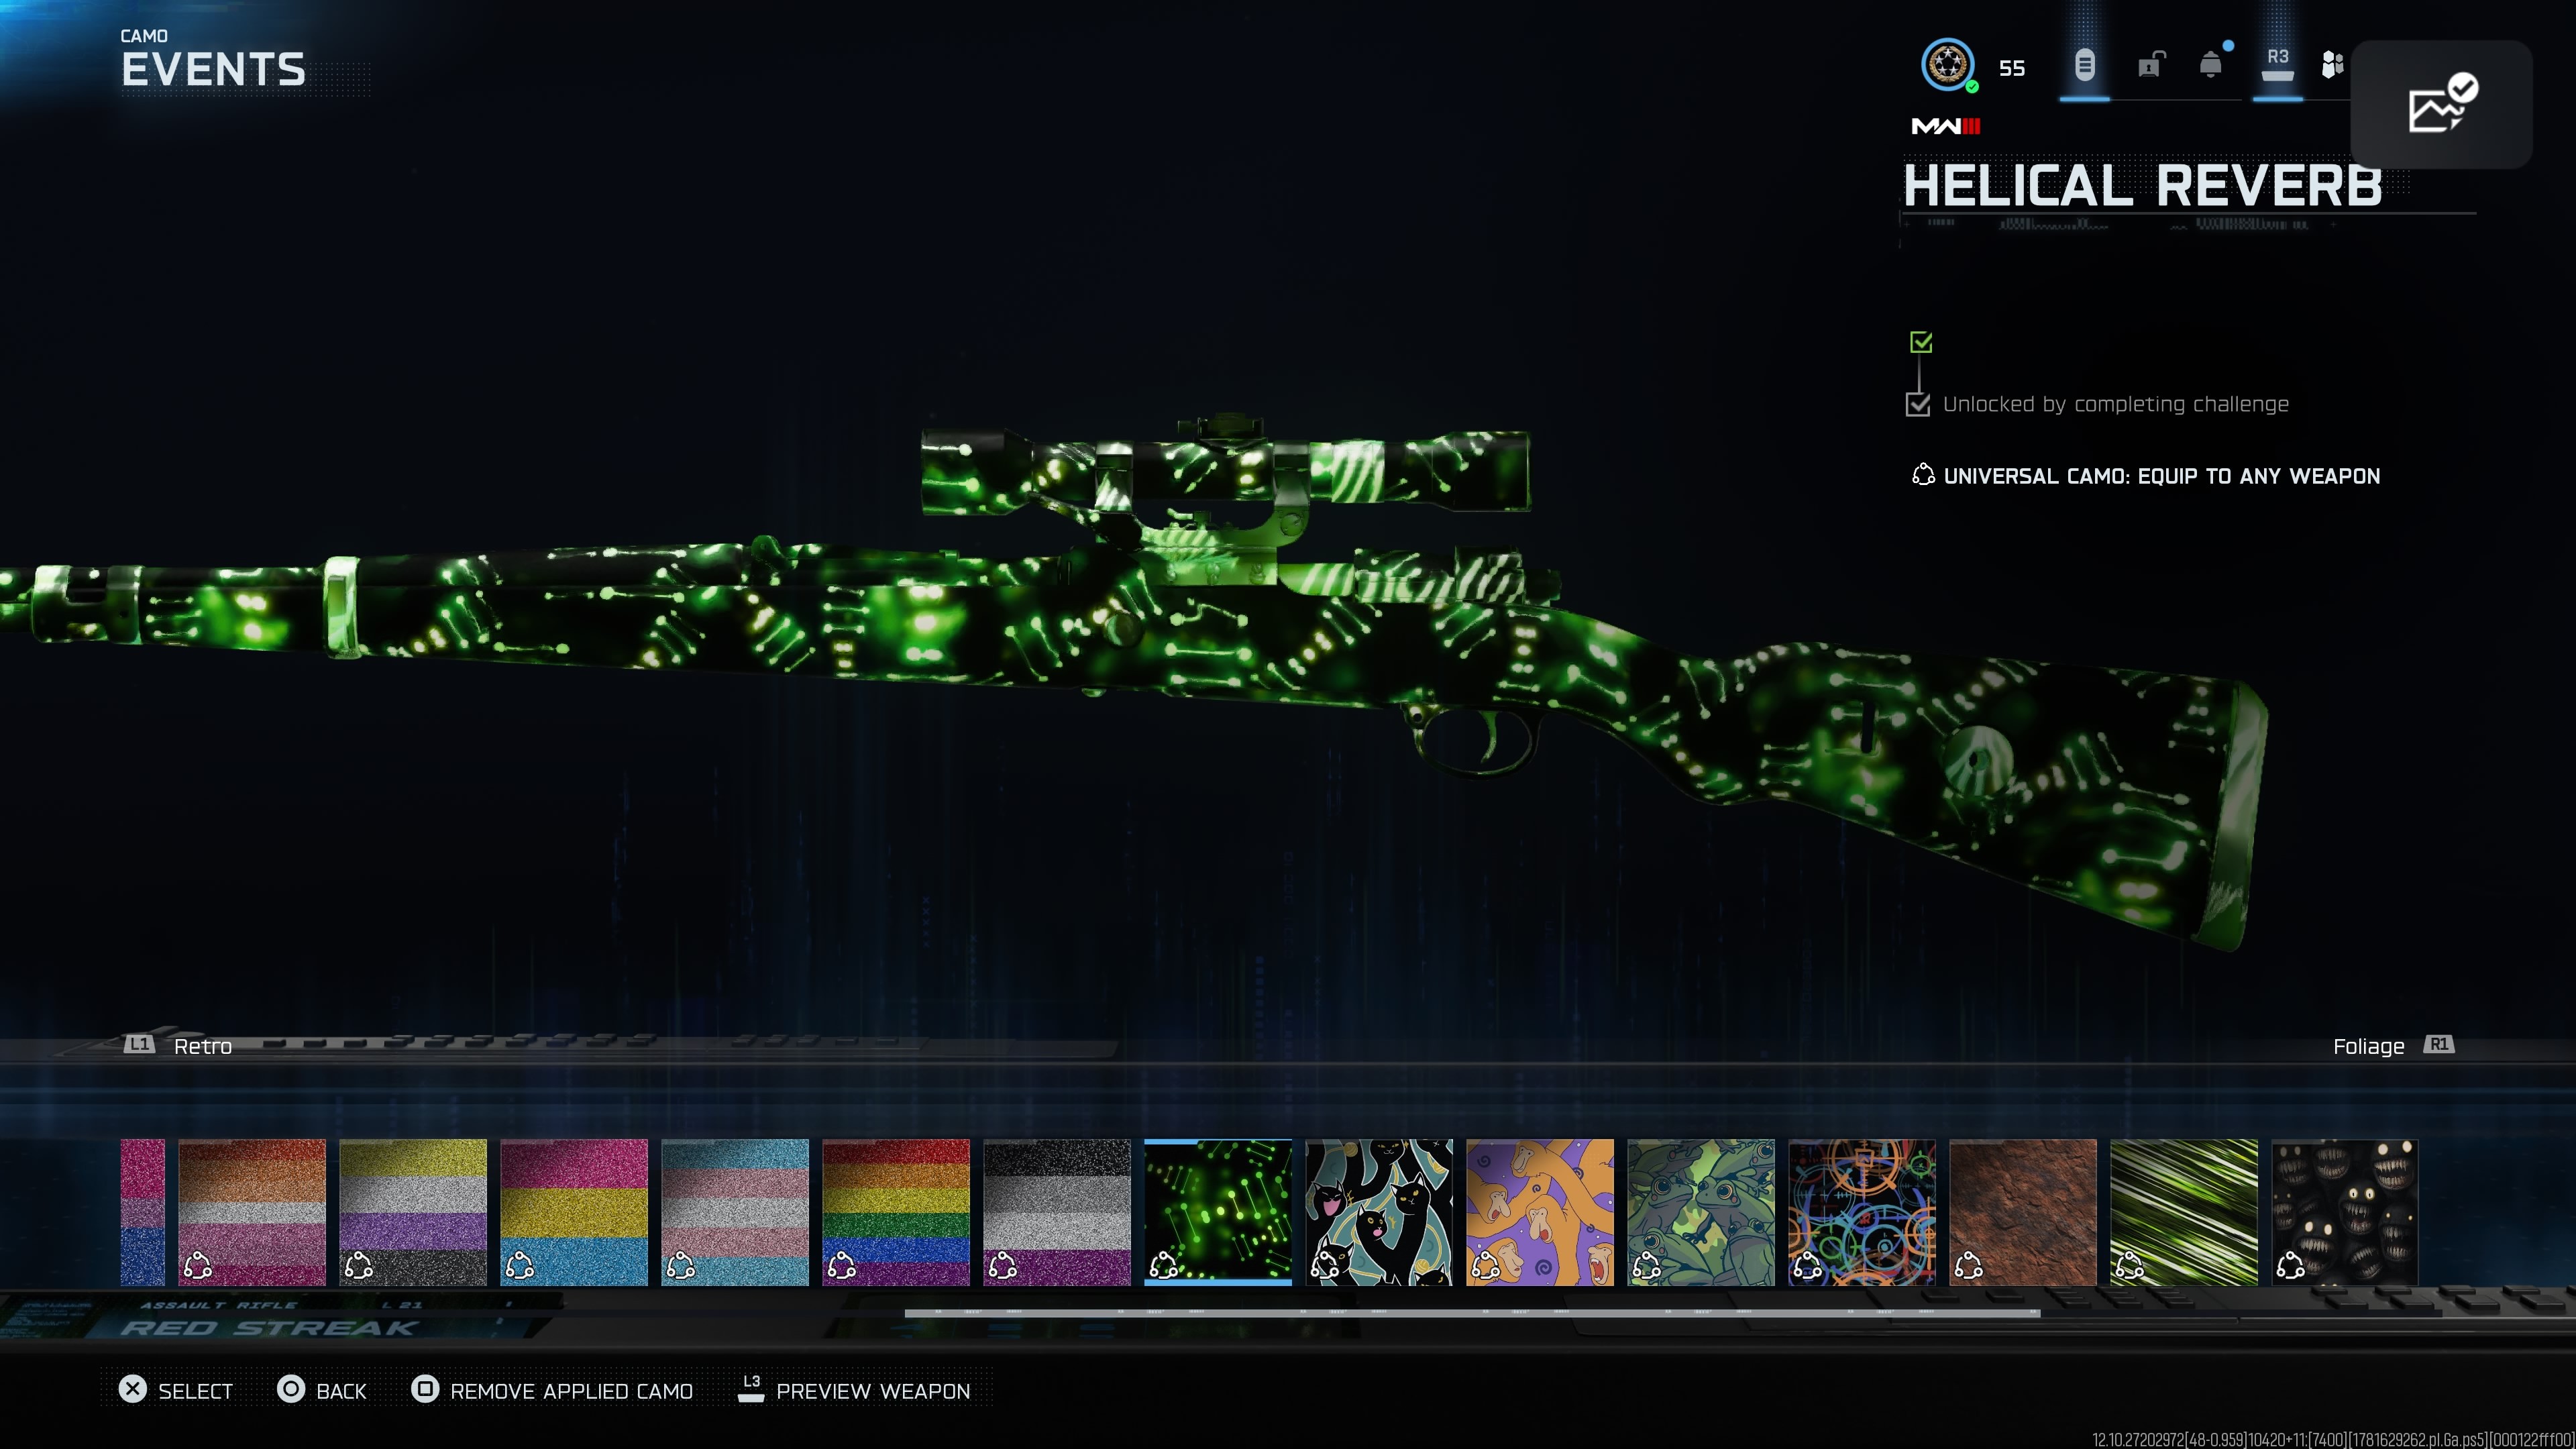Click the ASSAULT RIFLE label
2576x1449 pixels.
(219, 1305)
